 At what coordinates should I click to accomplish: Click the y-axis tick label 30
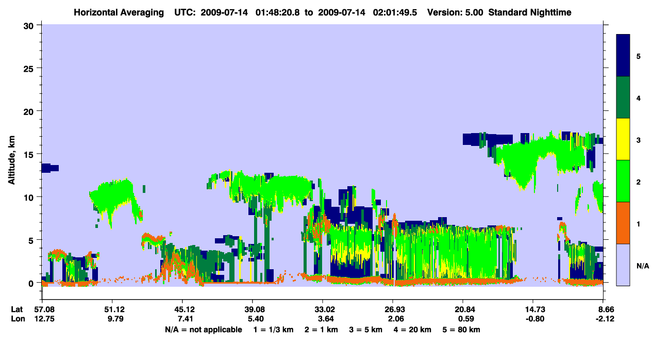[x=30, y=25]
